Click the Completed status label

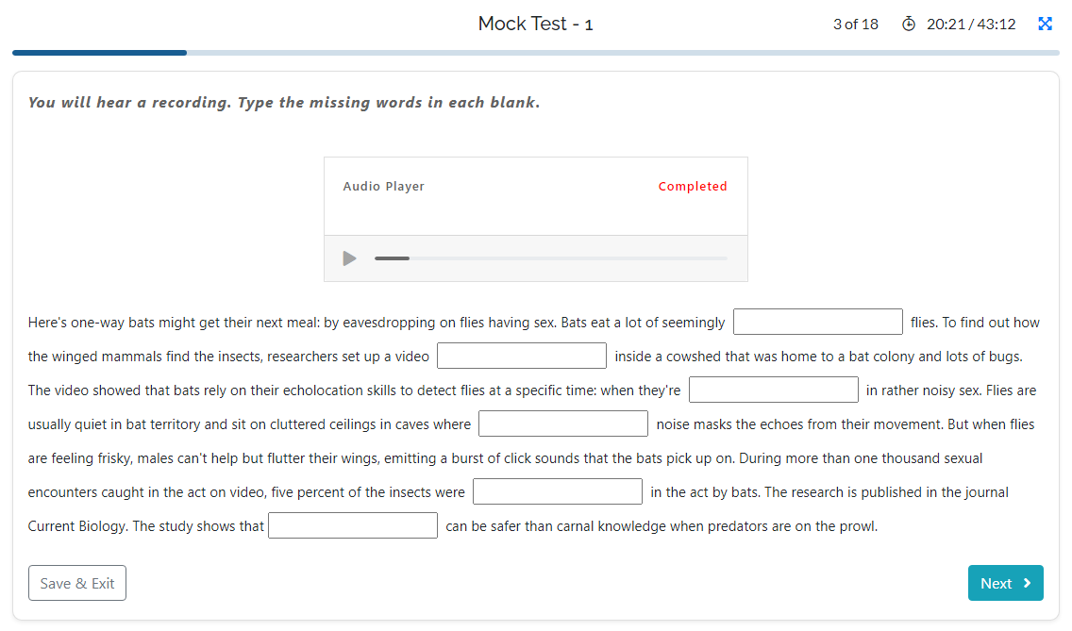click(693, 186)
